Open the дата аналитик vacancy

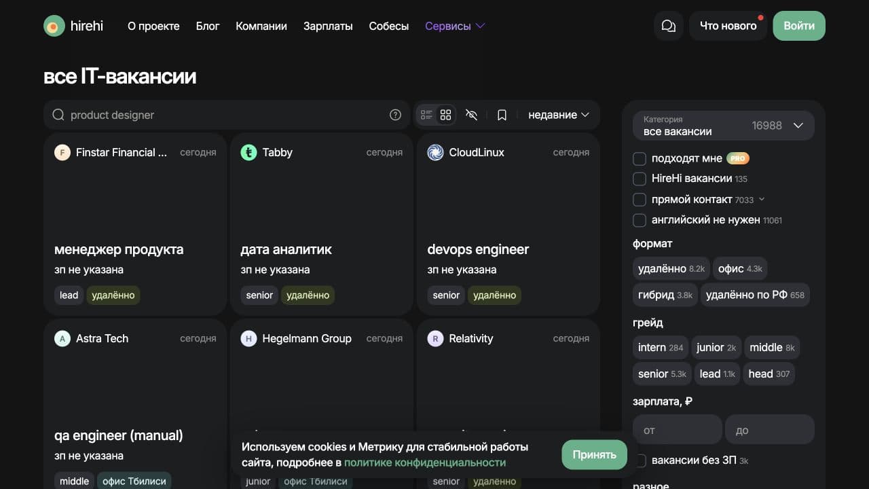pyautogui.click(x=286, y=249)
